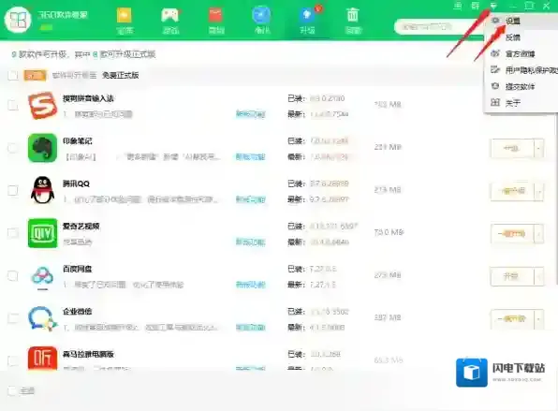Viewport: 558px width, 411px height.
Task: Click the upgrade button for 企业微信
Action: [x=512, y=319]
